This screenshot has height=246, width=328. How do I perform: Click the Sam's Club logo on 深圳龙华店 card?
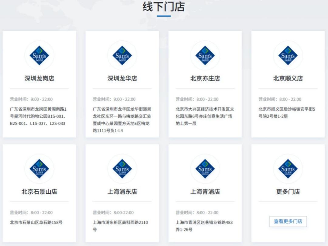click(122, 56)
